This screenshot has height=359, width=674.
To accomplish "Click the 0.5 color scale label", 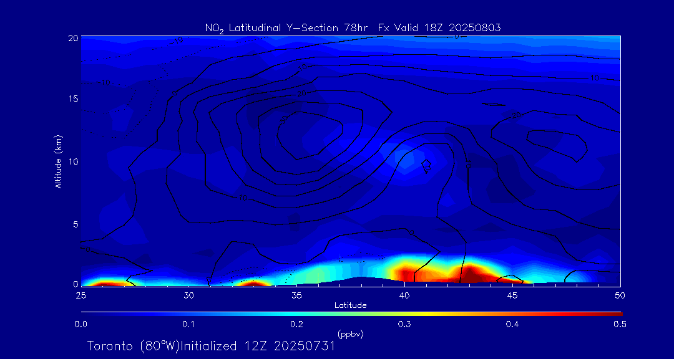I will [620, 324].
